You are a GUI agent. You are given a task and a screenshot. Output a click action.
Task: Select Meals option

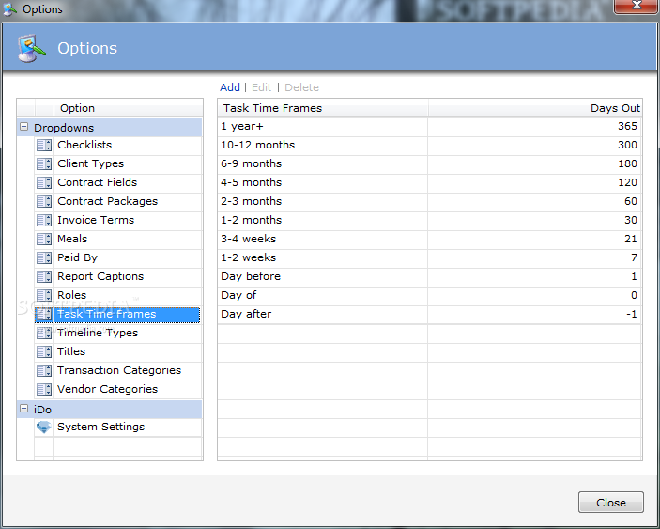[x=118, y=239]
